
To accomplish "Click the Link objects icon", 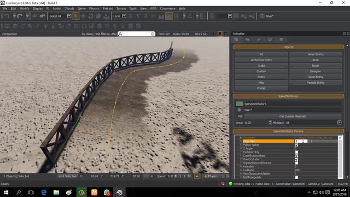I will [34, 16].
